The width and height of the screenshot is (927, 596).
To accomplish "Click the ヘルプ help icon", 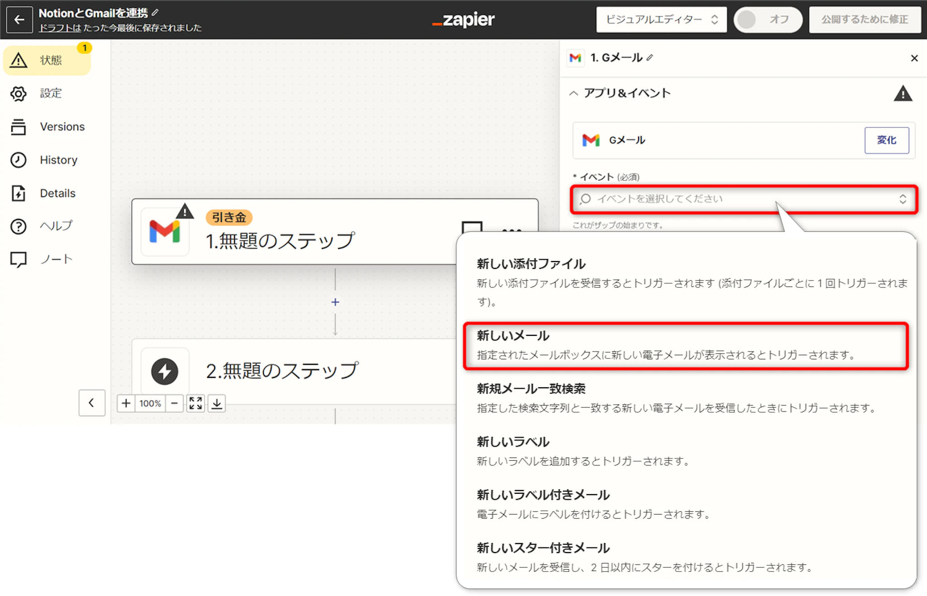I will click(x=19, y=226).
